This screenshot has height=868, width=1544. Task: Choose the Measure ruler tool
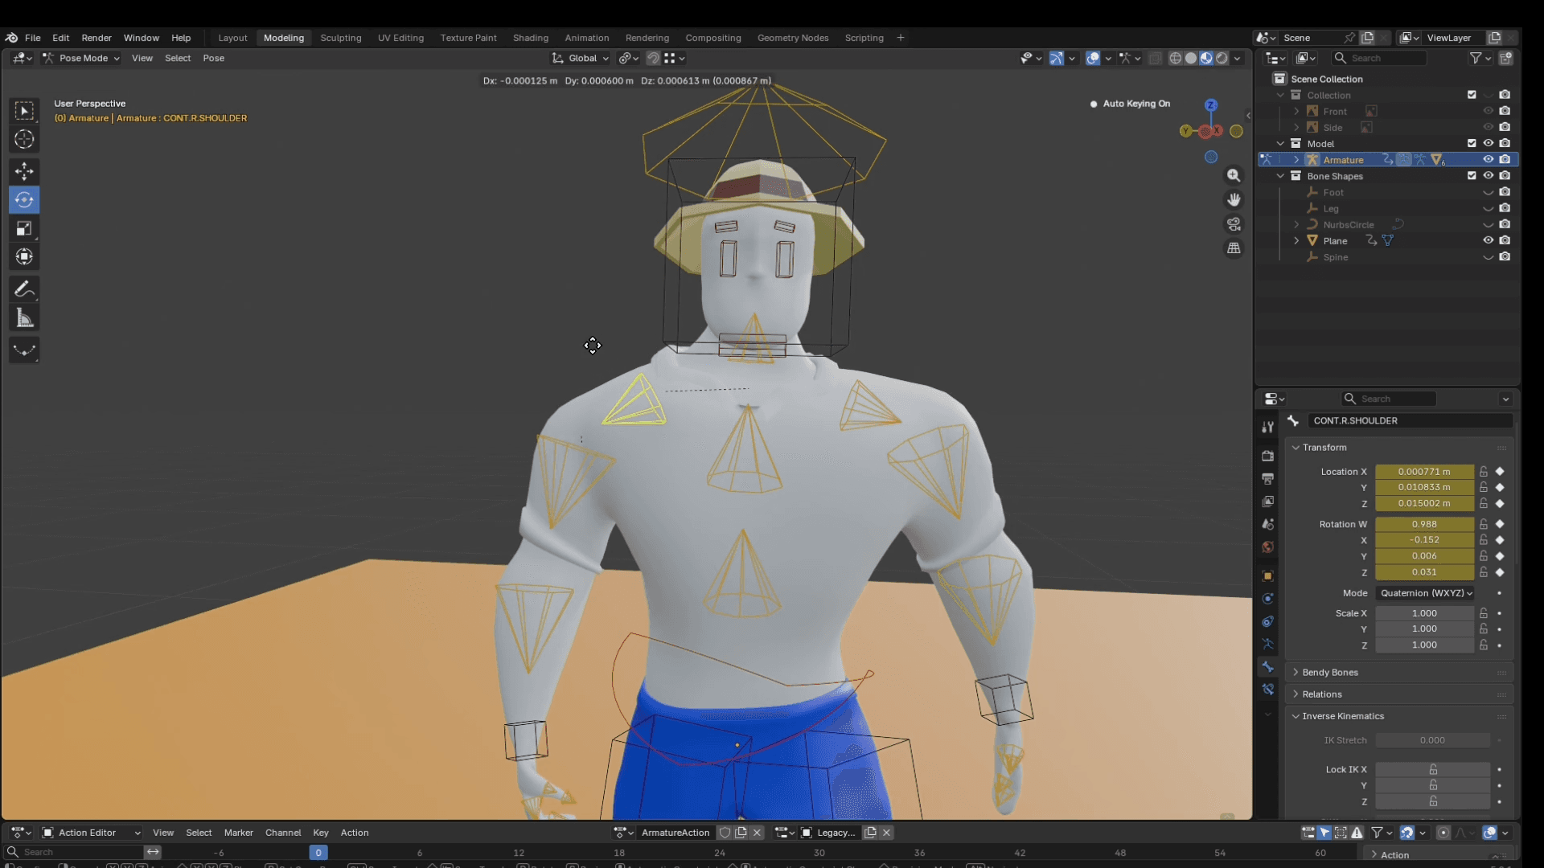(x=24, y=318)
